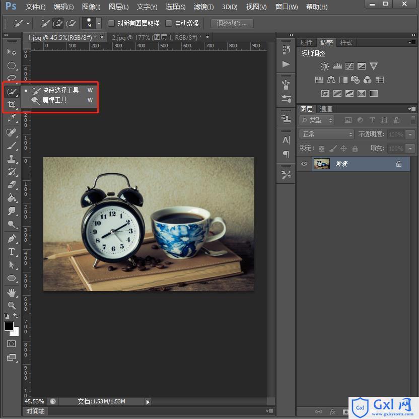
Task: Select the Elliptical Marquee tool
Action: point(12,65)
